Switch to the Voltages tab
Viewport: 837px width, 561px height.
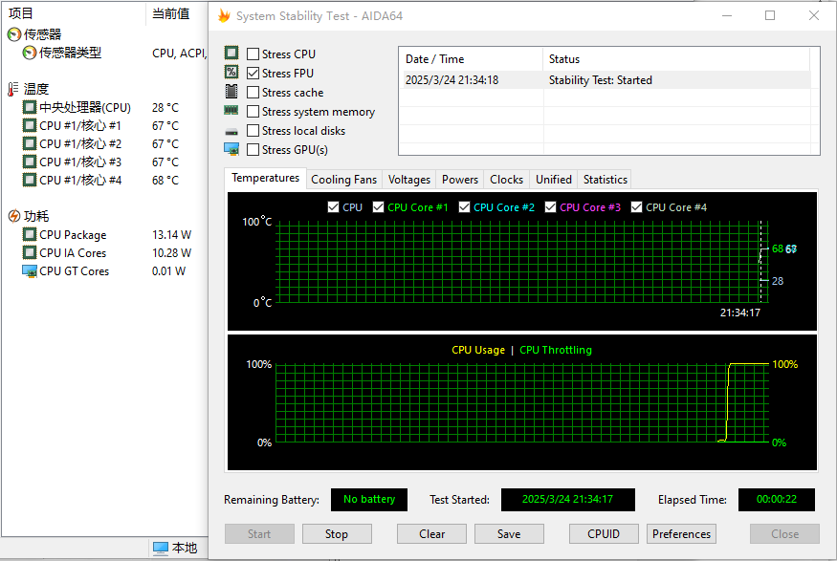pos(408,179)
